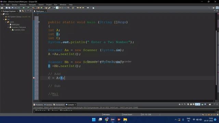Open the Search menu
The width and height of the screenshot is (219, 123).
click(41, 4)
